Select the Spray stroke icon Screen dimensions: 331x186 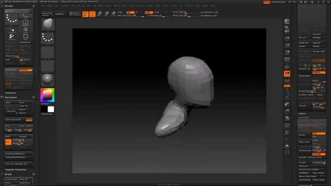click(x=25, y=30)
